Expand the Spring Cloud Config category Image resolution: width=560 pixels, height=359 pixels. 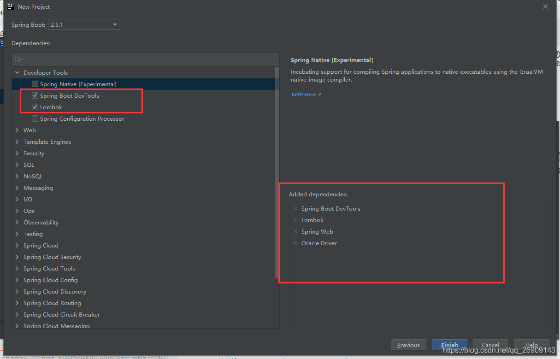click(18, 280)
